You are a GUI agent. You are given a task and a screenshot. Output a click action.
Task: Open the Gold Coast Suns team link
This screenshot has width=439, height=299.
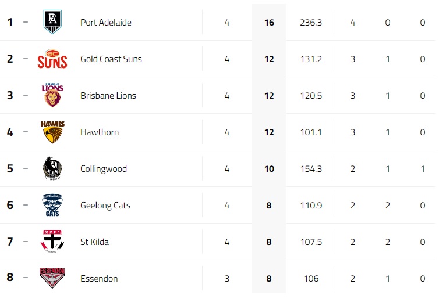111,59
